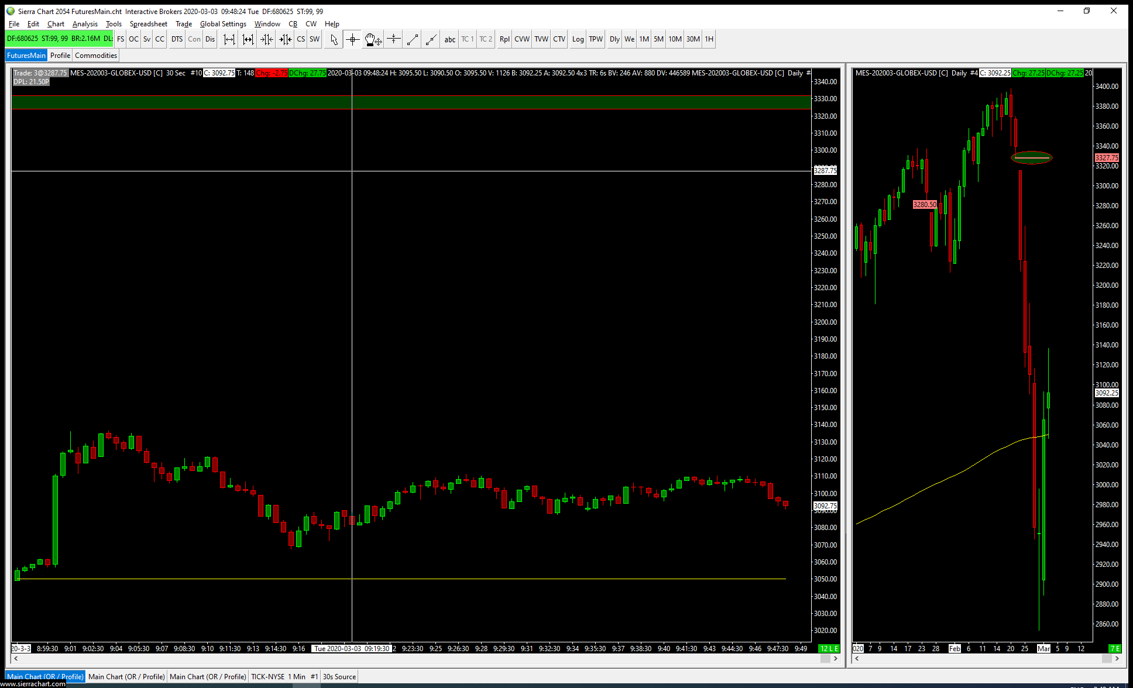The height and width of the screenshot is (688, 1133).
Task: Switch to TICK-NYSE 1 Min chart tab
Action: 278,677
